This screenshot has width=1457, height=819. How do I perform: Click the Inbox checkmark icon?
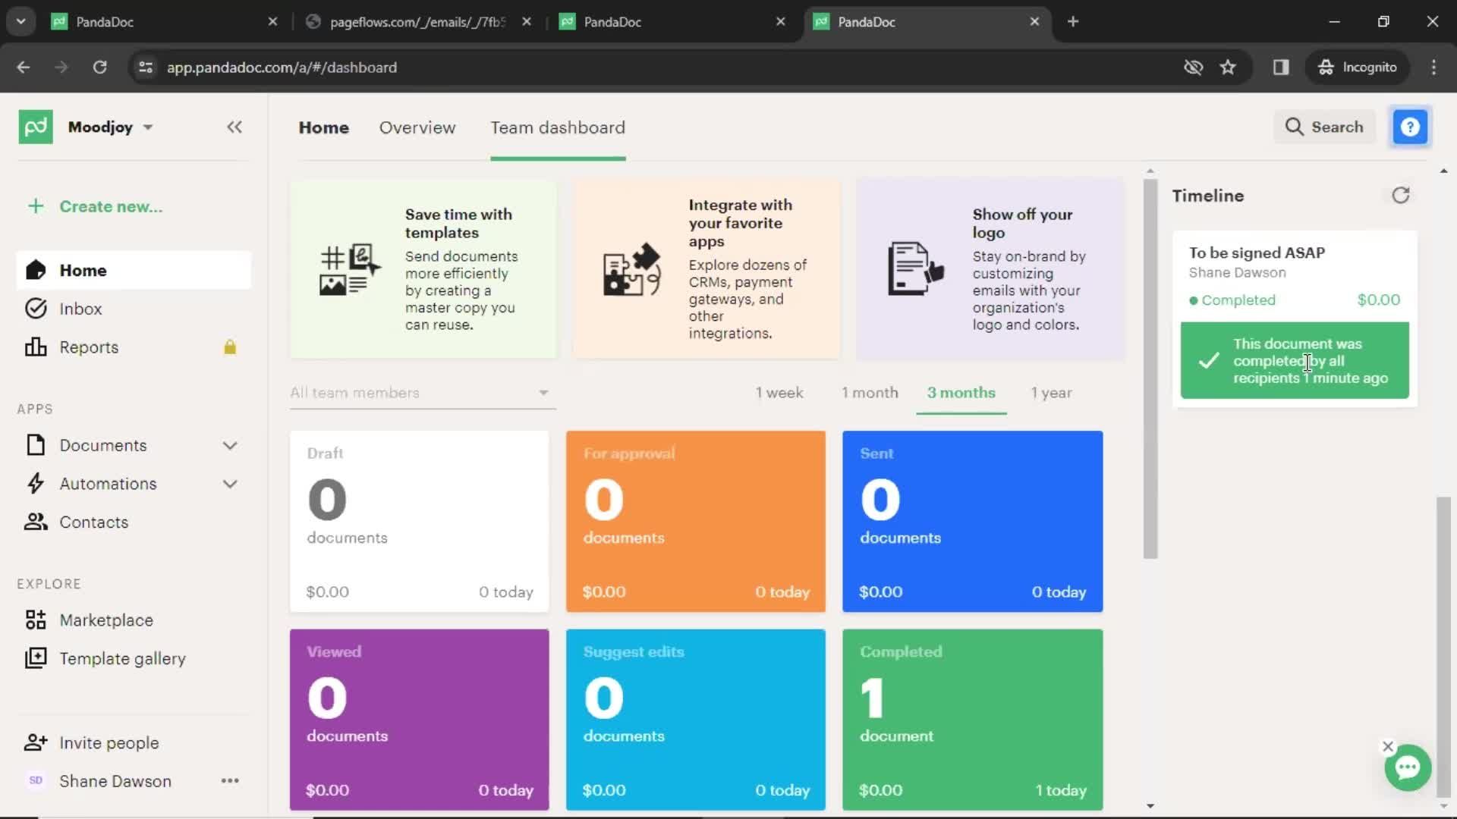tap(36, 309)
